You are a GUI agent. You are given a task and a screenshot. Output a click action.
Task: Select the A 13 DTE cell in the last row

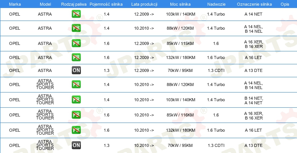coord(253,145)
